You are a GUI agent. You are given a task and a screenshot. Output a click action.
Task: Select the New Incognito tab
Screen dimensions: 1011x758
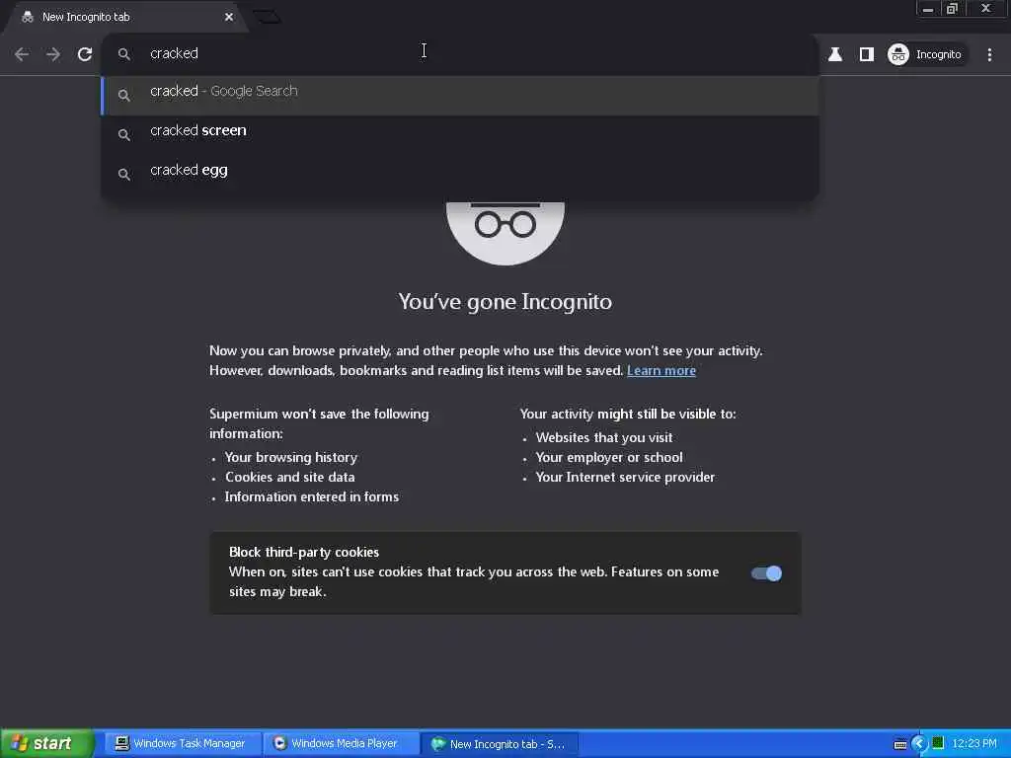pos(125,18)
